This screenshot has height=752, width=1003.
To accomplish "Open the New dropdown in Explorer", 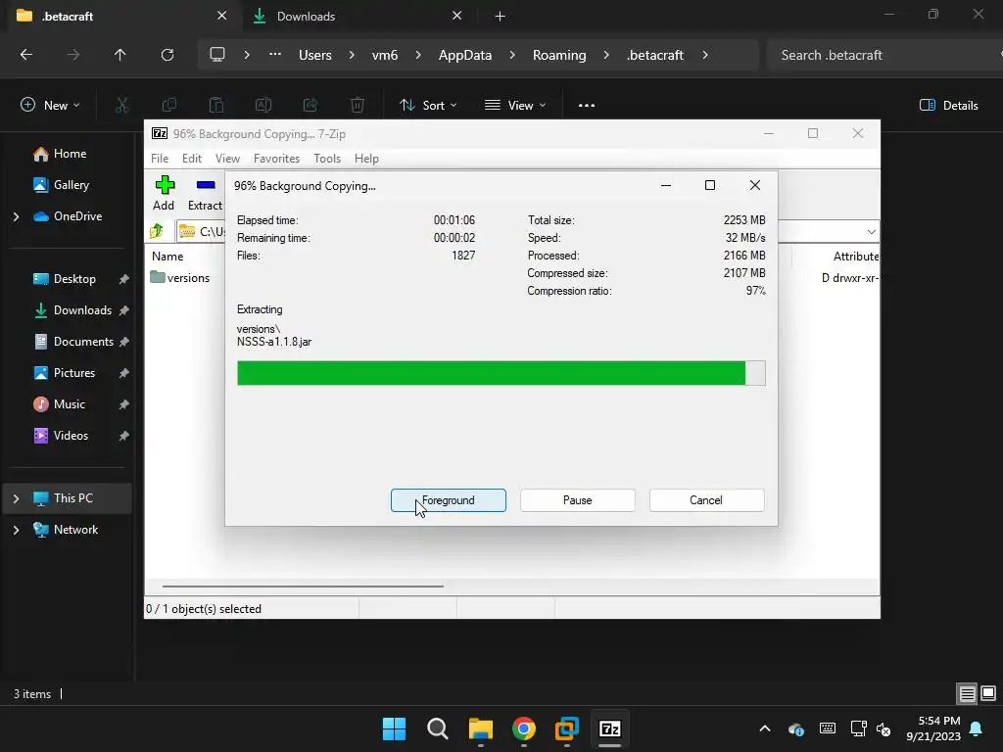I will [50, 106].
